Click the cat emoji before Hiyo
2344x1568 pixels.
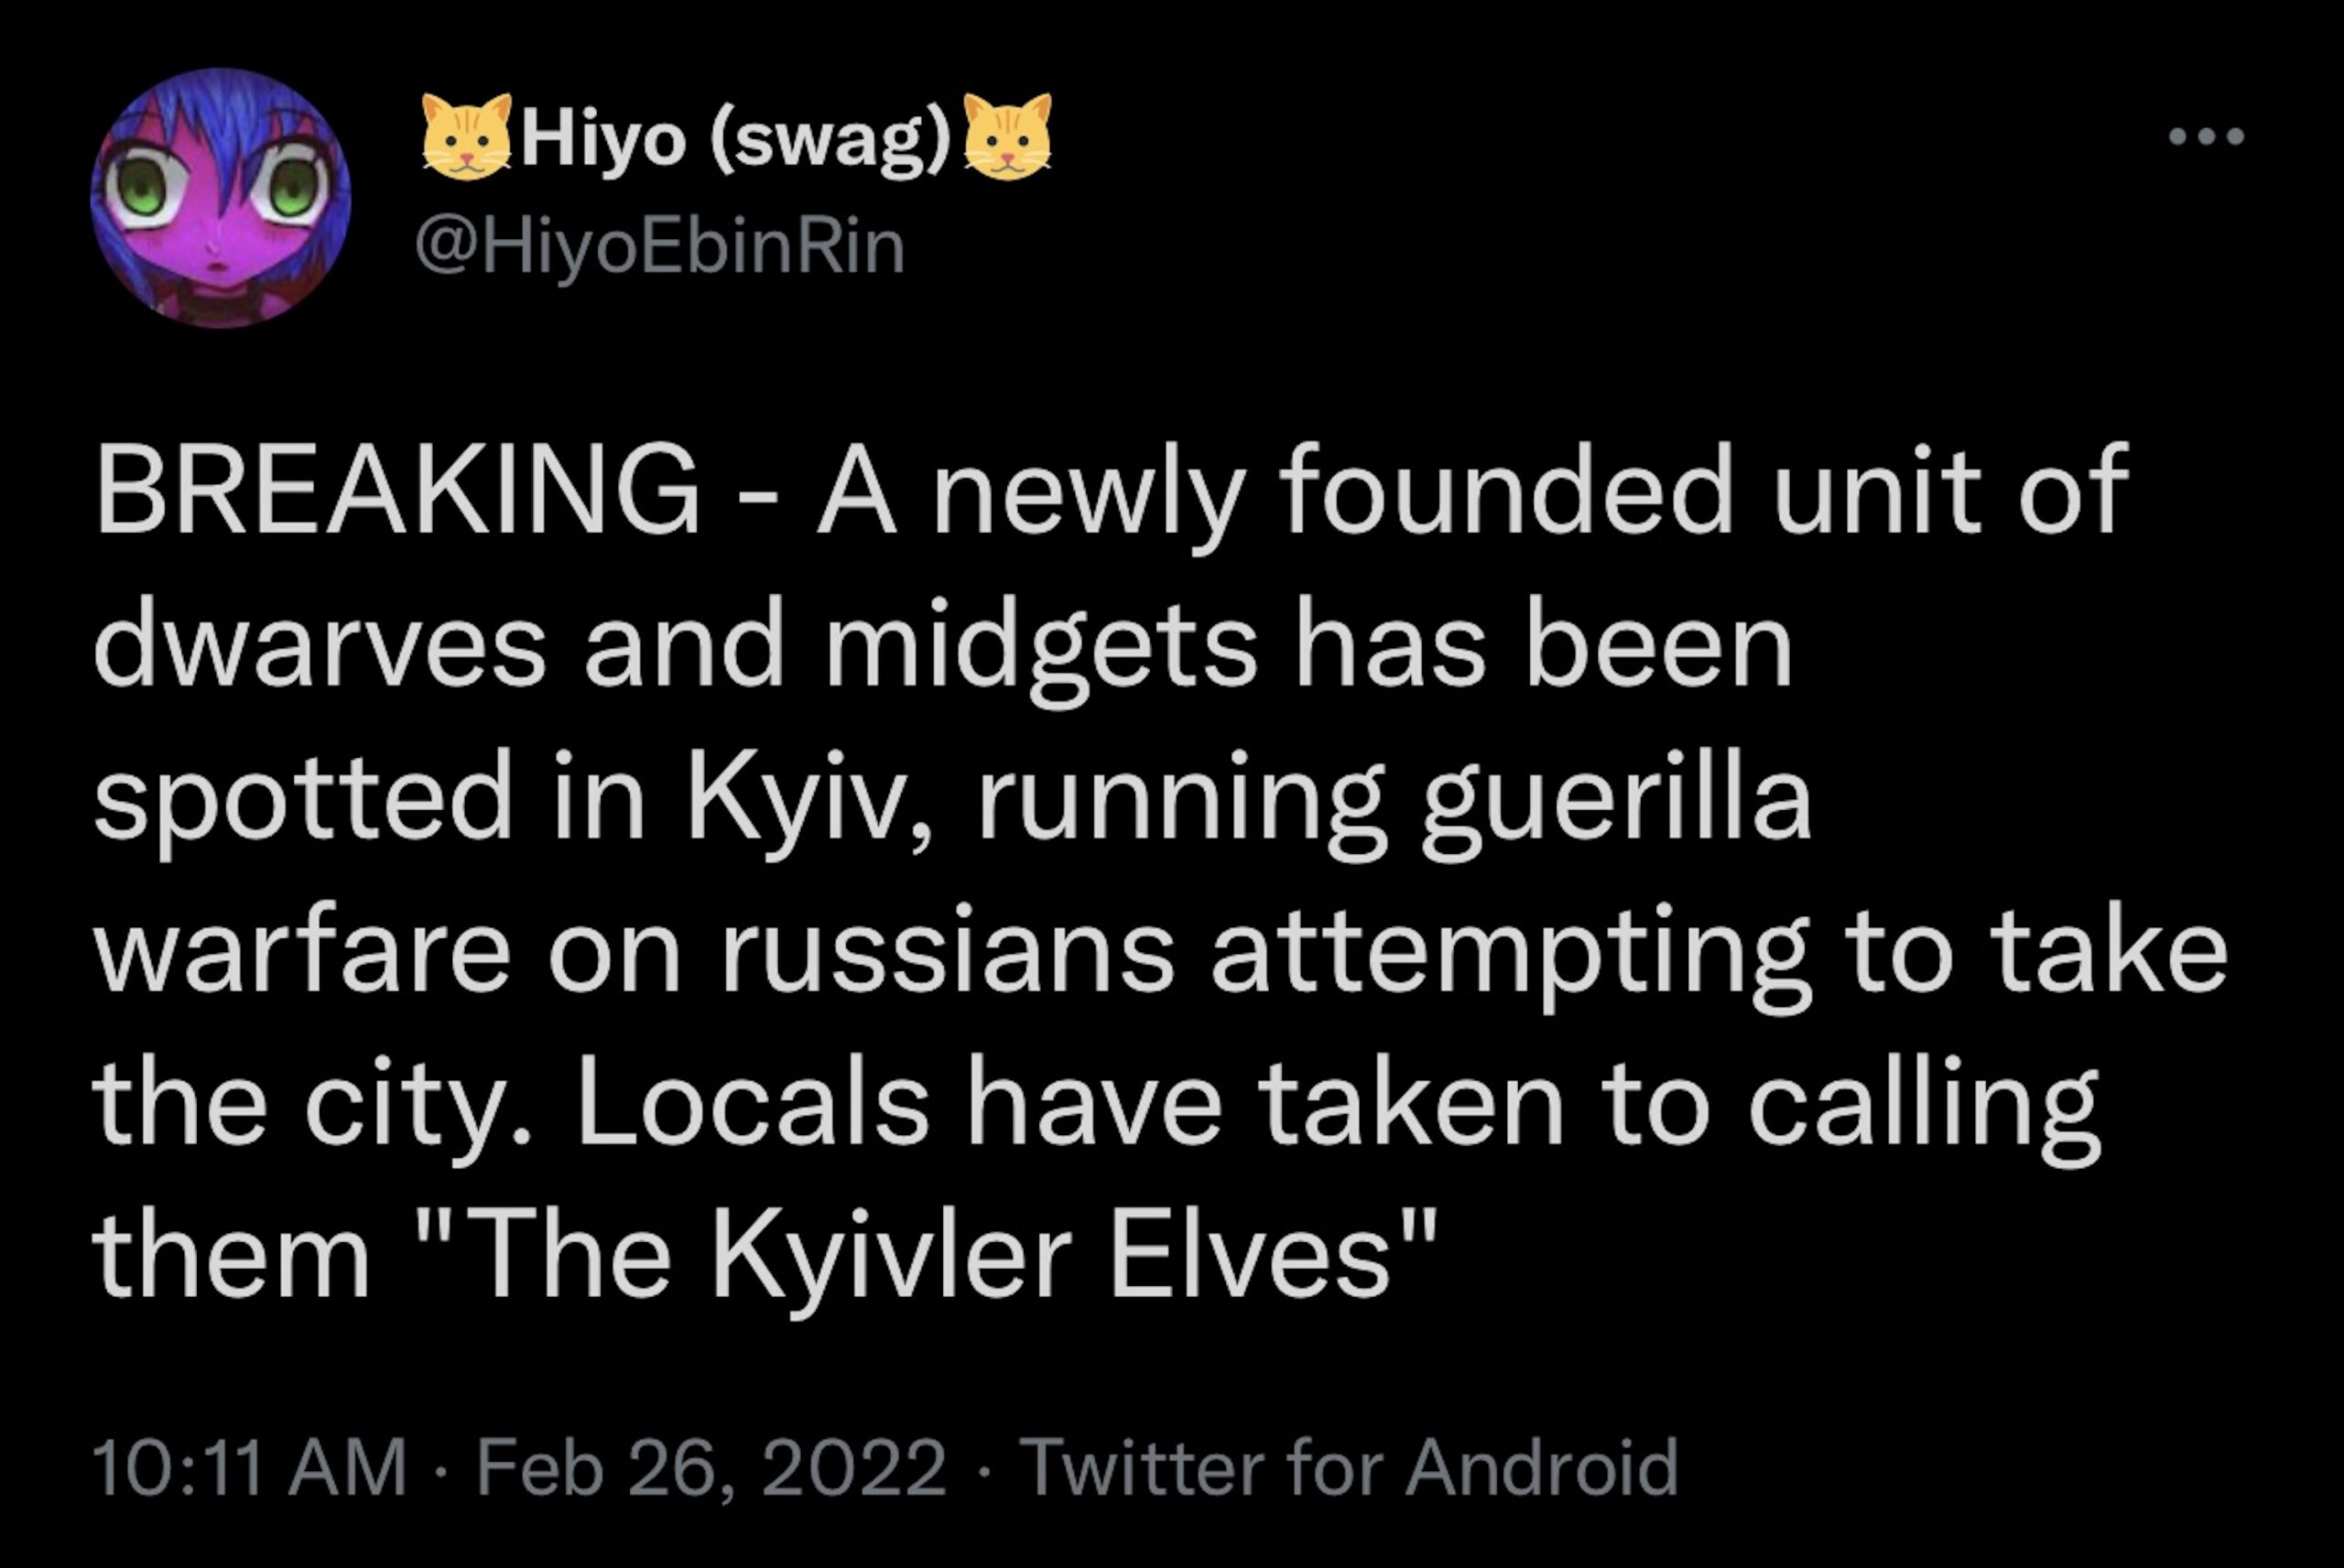point(466,136)
